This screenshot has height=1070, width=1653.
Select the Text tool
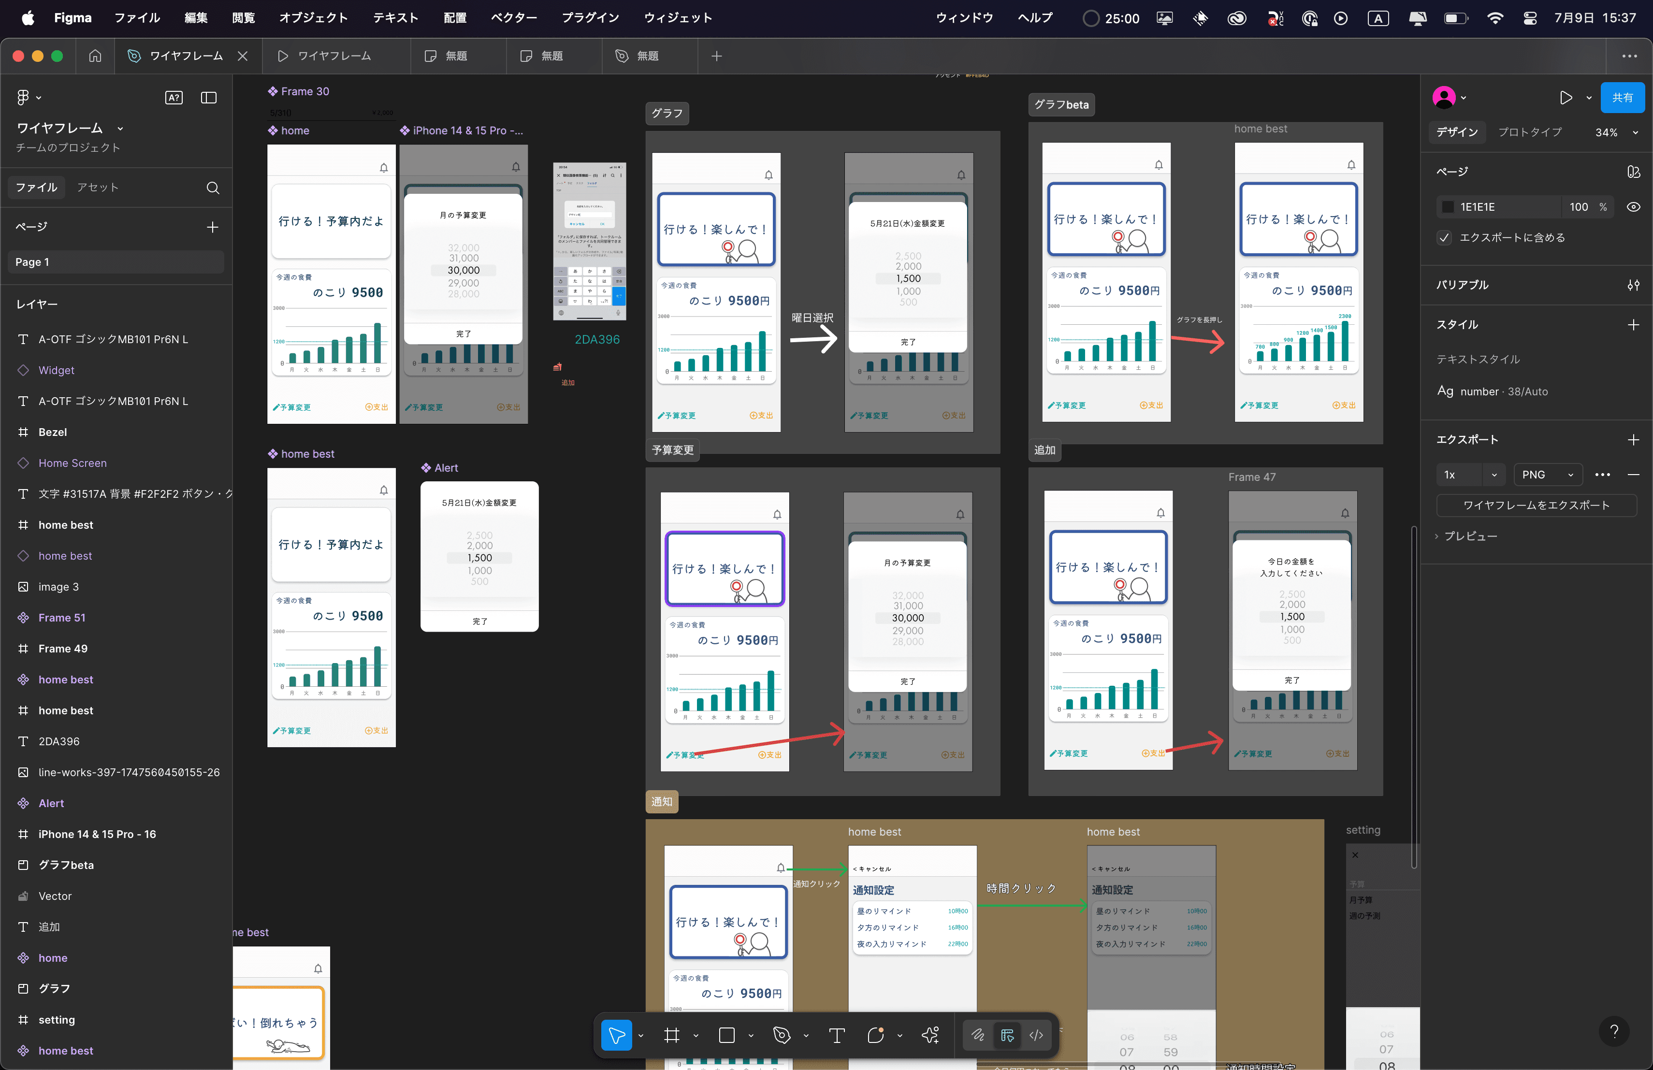(837, 1035)
